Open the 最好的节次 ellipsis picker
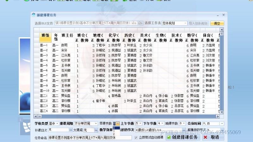 (x=184, y=130)
